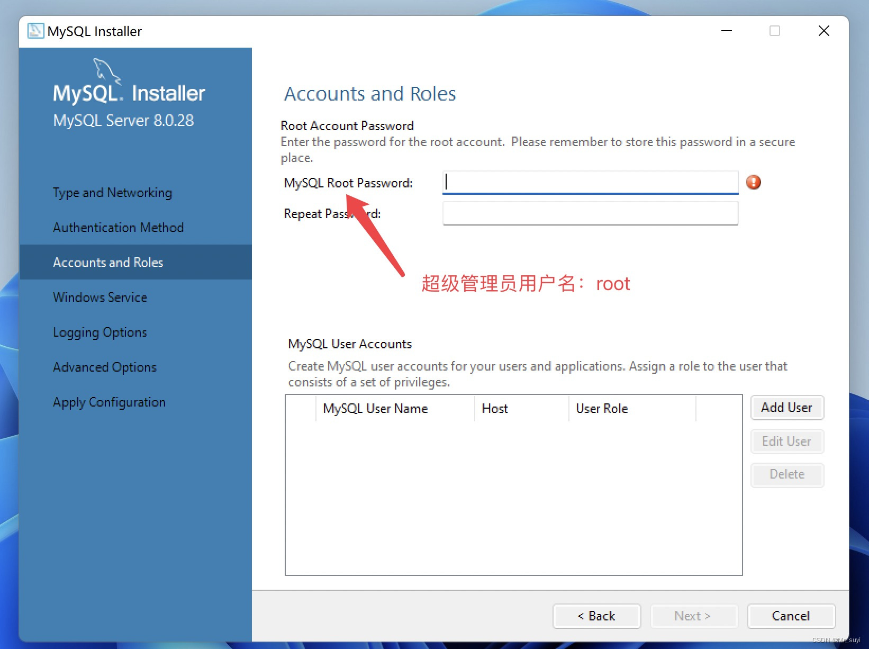
Task: Cancel the installer configuration
Action: [x=791, y=616]
